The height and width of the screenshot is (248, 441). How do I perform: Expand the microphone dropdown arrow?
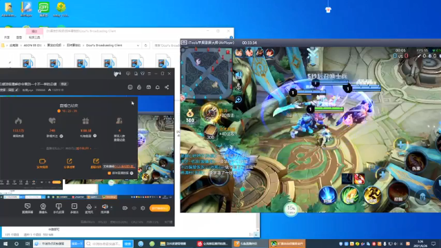pyautogui.click(x=96, y=207)
